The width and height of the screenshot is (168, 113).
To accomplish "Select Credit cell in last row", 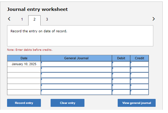I will pos(139,92).
